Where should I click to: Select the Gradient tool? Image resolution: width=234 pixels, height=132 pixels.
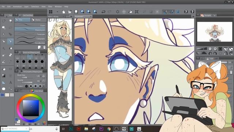(x=4, y=76)
